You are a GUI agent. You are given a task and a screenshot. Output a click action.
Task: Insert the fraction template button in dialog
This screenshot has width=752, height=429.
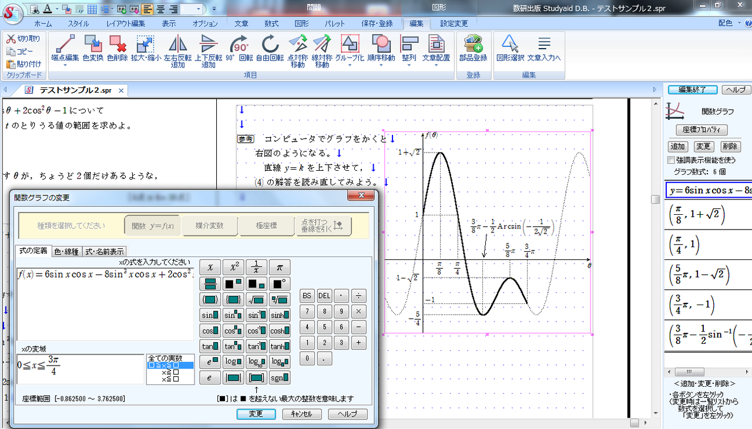[x=210, y=283]
